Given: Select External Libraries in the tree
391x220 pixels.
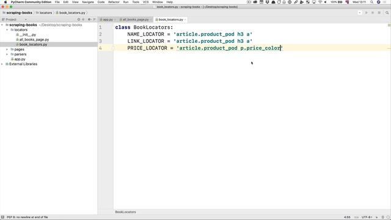Looking at the screenshot, I should pos(23,64).
